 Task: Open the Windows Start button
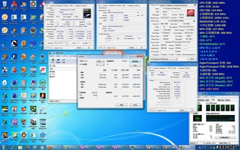pyautogui.click(x=3, y=147)
